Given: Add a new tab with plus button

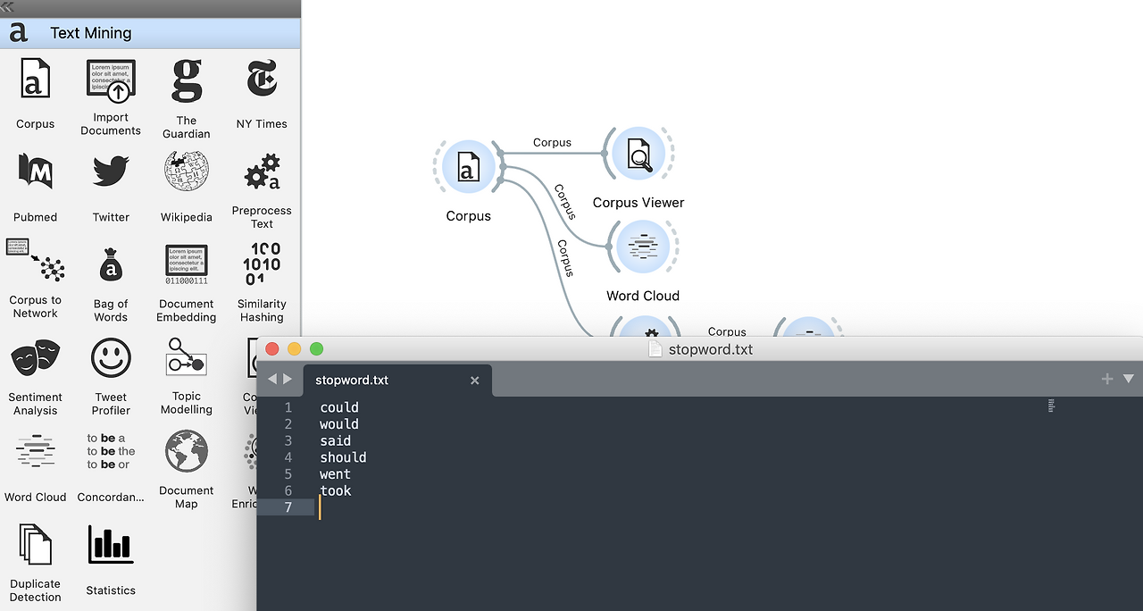Looking at the screenshot, I should [1107, 379].
